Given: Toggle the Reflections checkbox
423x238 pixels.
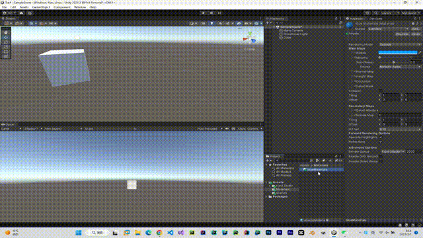Looking at the screenshot, I should (x=381, y=141).
